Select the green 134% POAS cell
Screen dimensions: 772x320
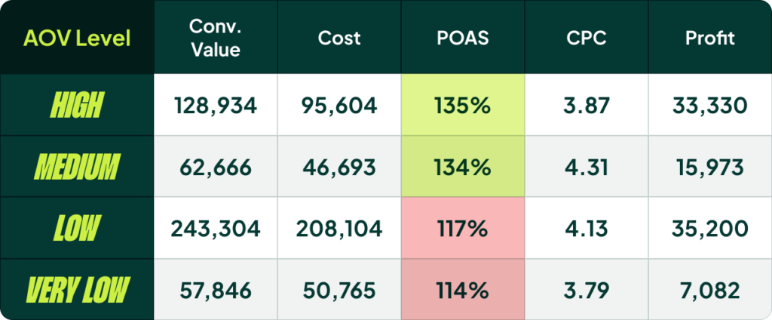point(462,167)
